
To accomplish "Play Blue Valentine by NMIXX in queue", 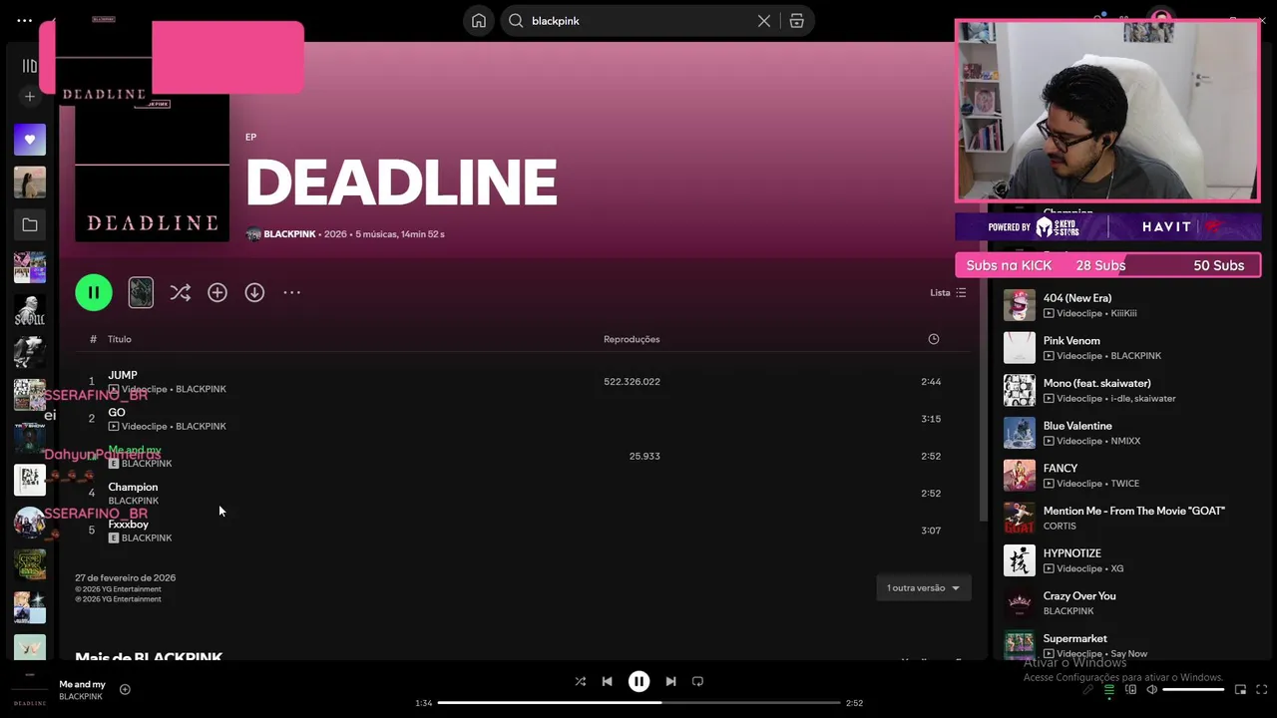I will tap(1127, 433).
